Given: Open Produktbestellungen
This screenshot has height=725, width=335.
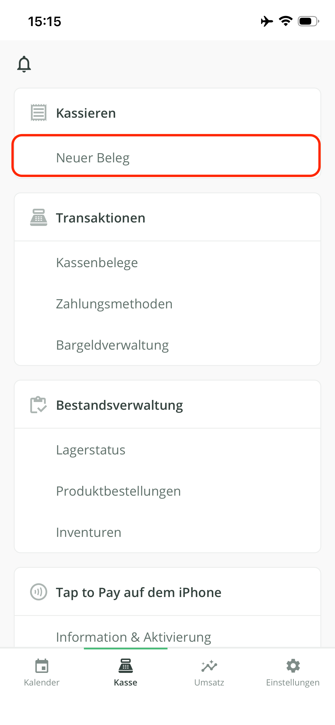Looking at the screenshot, I should (167, 491).
